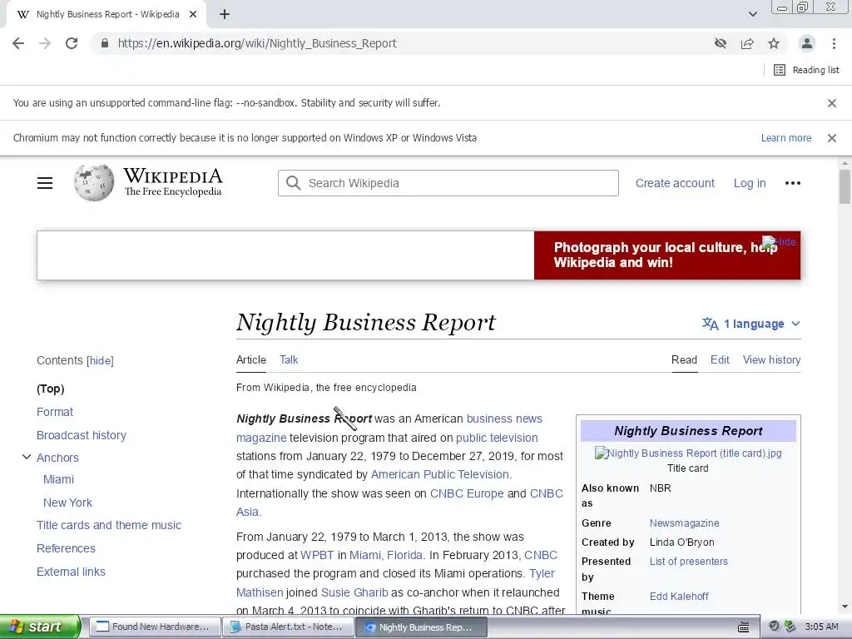
Task: Click the page vertical scrollbar thumb
Action: coord(845,186)
